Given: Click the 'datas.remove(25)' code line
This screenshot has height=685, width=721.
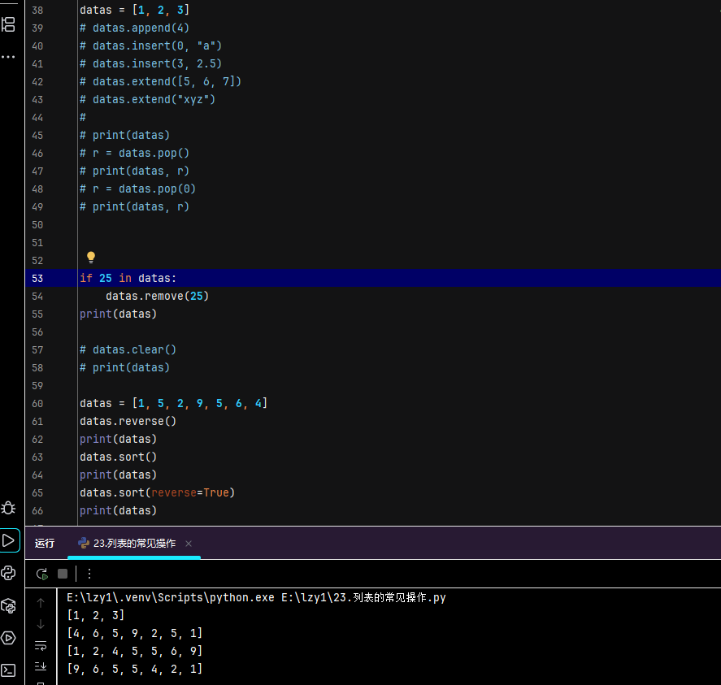Looking at the screenshot, I should point(157,296).
